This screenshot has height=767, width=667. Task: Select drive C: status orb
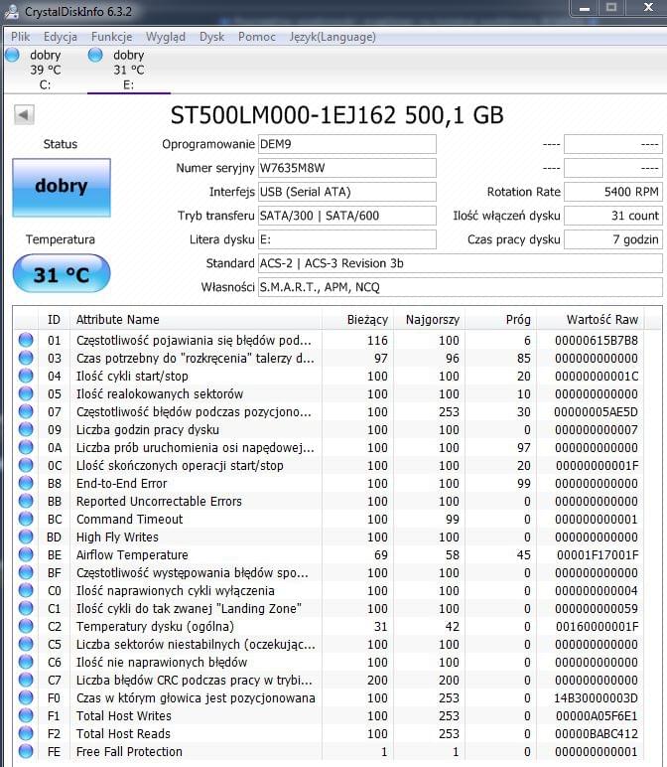tap(12, 56)
